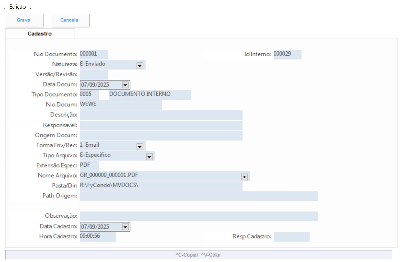Click the Resp Cadastro field
Viewport: 402px width, 262px height.
tap(291, 237)
